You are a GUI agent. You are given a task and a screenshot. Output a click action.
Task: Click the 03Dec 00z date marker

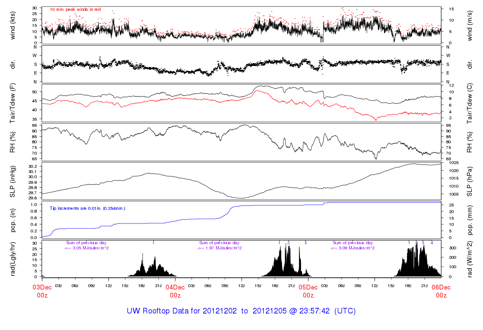42,291
